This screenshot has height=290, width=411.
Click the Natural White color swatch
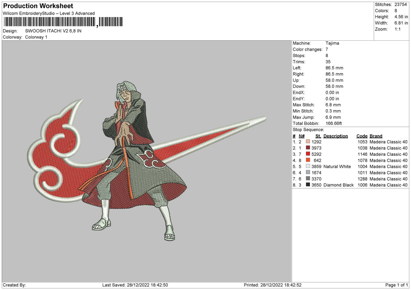click(x=308, y=167)
